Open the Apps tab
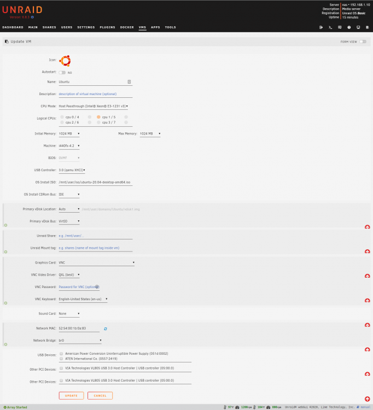This screenshot has width=373, height=410. point(155,27)
